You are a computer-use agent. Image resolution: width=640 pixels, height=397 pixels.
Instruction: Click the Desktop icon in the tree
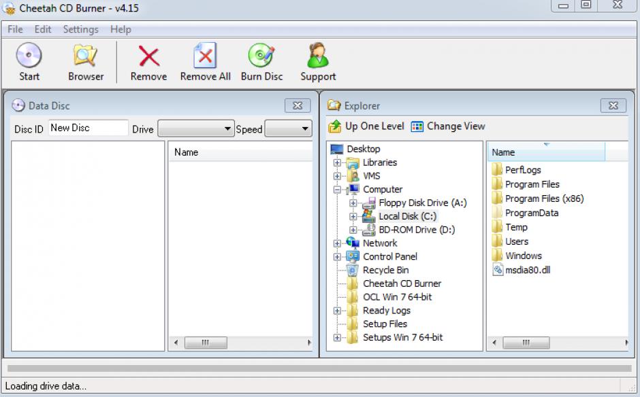(x=337, y=149)
